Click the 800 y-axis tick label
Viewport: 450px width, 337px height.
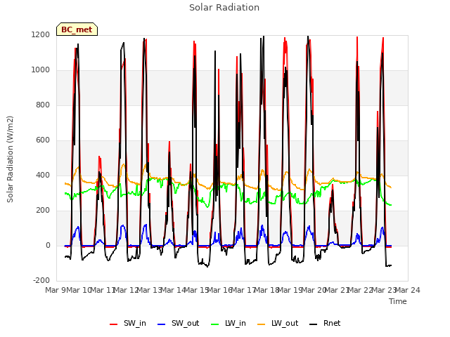point(43,105)
